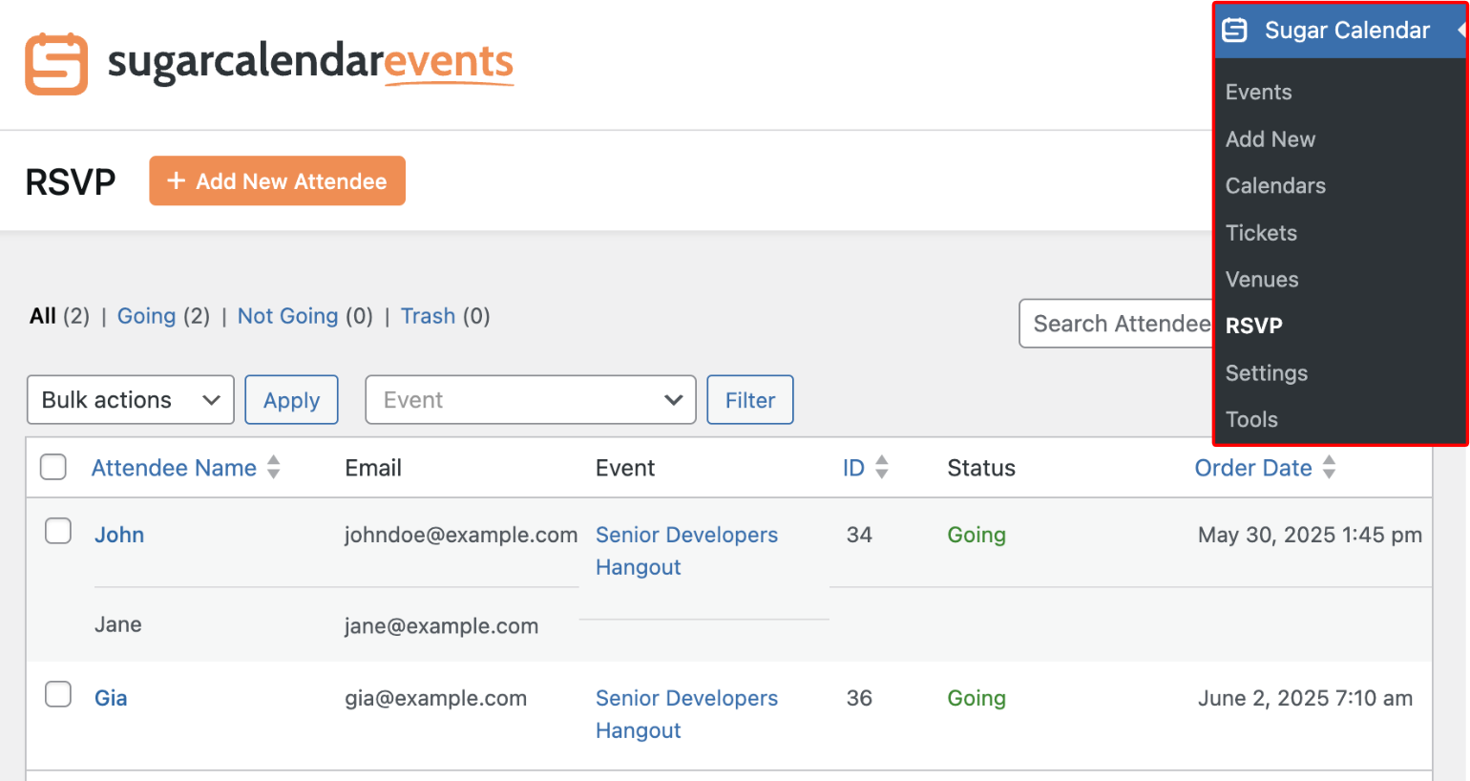Open the Bulk actions dropdown
This screenshot has height=781, width=1470.
coord(131,399)
